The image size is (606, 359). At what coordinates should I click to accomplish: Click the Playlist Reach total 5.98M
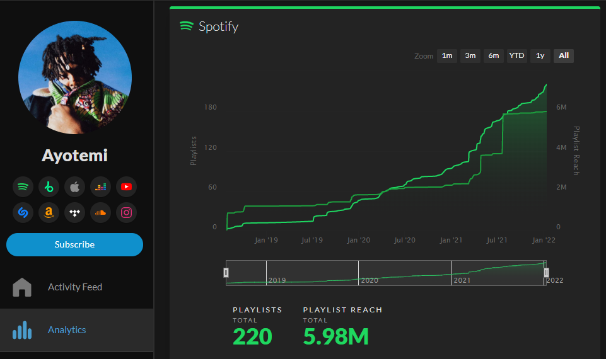pyautogui.click(x=336, y=336)
